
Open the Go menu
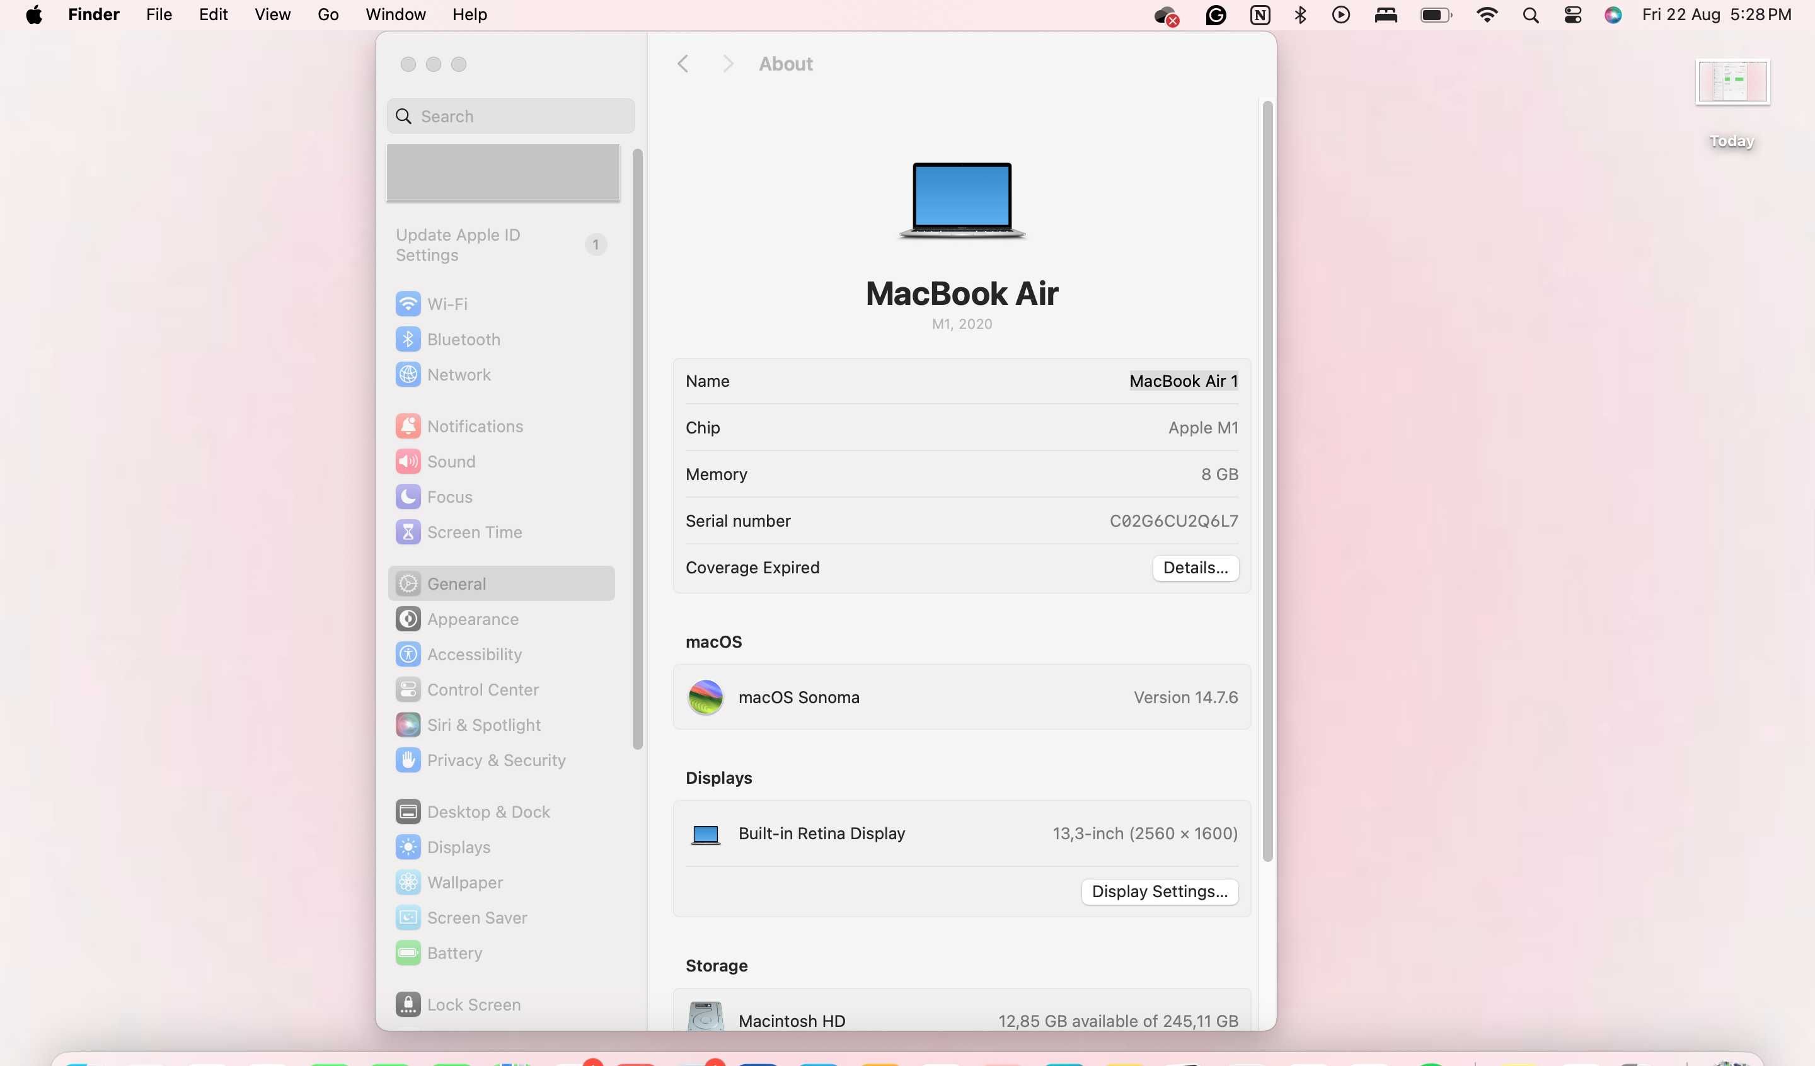point(328,14)
